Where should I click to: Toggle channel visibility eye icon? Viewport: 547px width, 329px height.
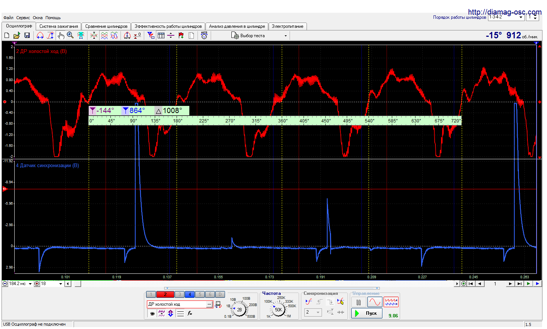(152, 313)
